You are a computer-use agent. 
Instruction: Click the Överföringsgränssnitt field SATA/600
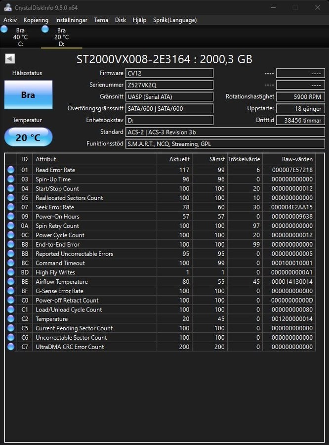click(169, 108)
